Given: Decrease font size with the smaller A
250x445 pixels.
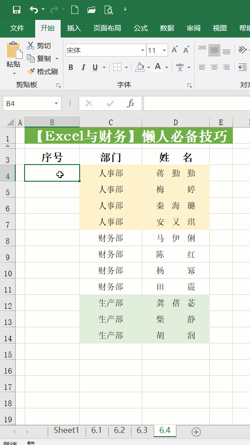Looking at the screenshot, I should tap(186, 50).
